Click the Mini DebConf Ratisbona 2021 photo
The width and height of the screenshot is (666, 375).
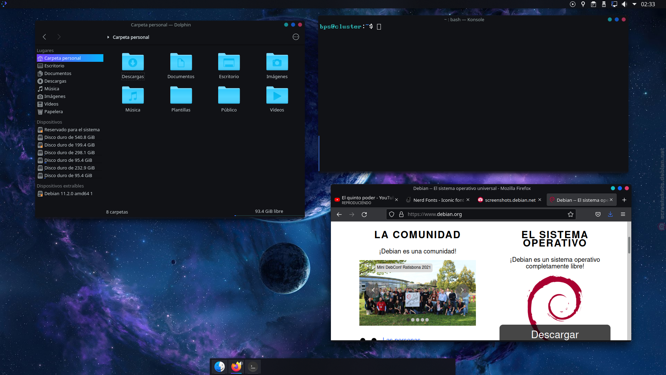(x=418, y=293)
